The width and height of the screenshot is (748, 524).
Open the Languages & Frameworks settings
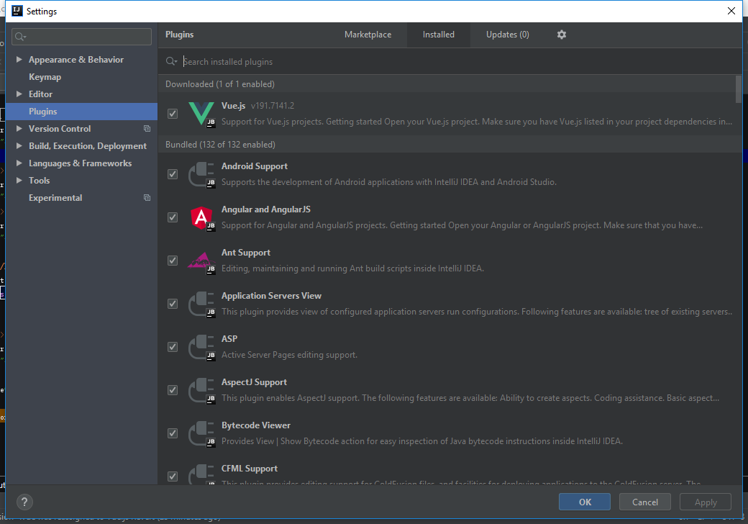point(80,163)
